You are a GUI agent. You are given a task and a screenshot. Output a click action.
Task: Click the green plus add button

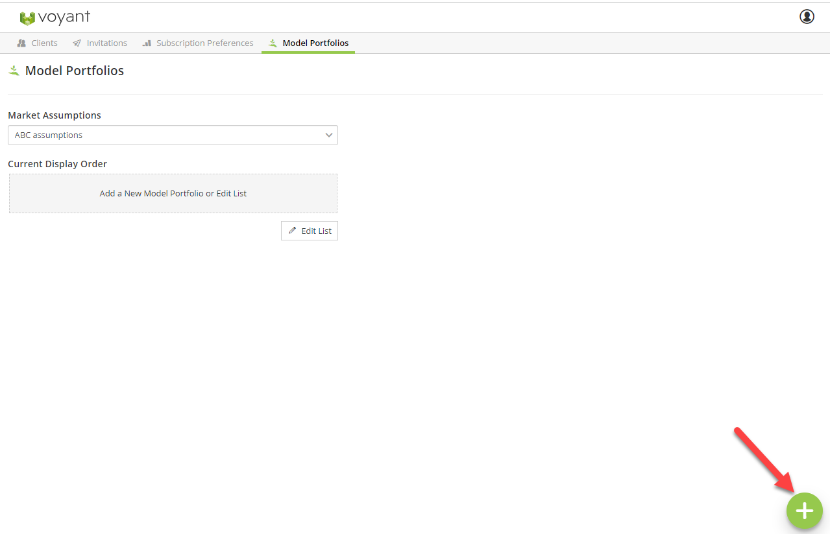804,511
